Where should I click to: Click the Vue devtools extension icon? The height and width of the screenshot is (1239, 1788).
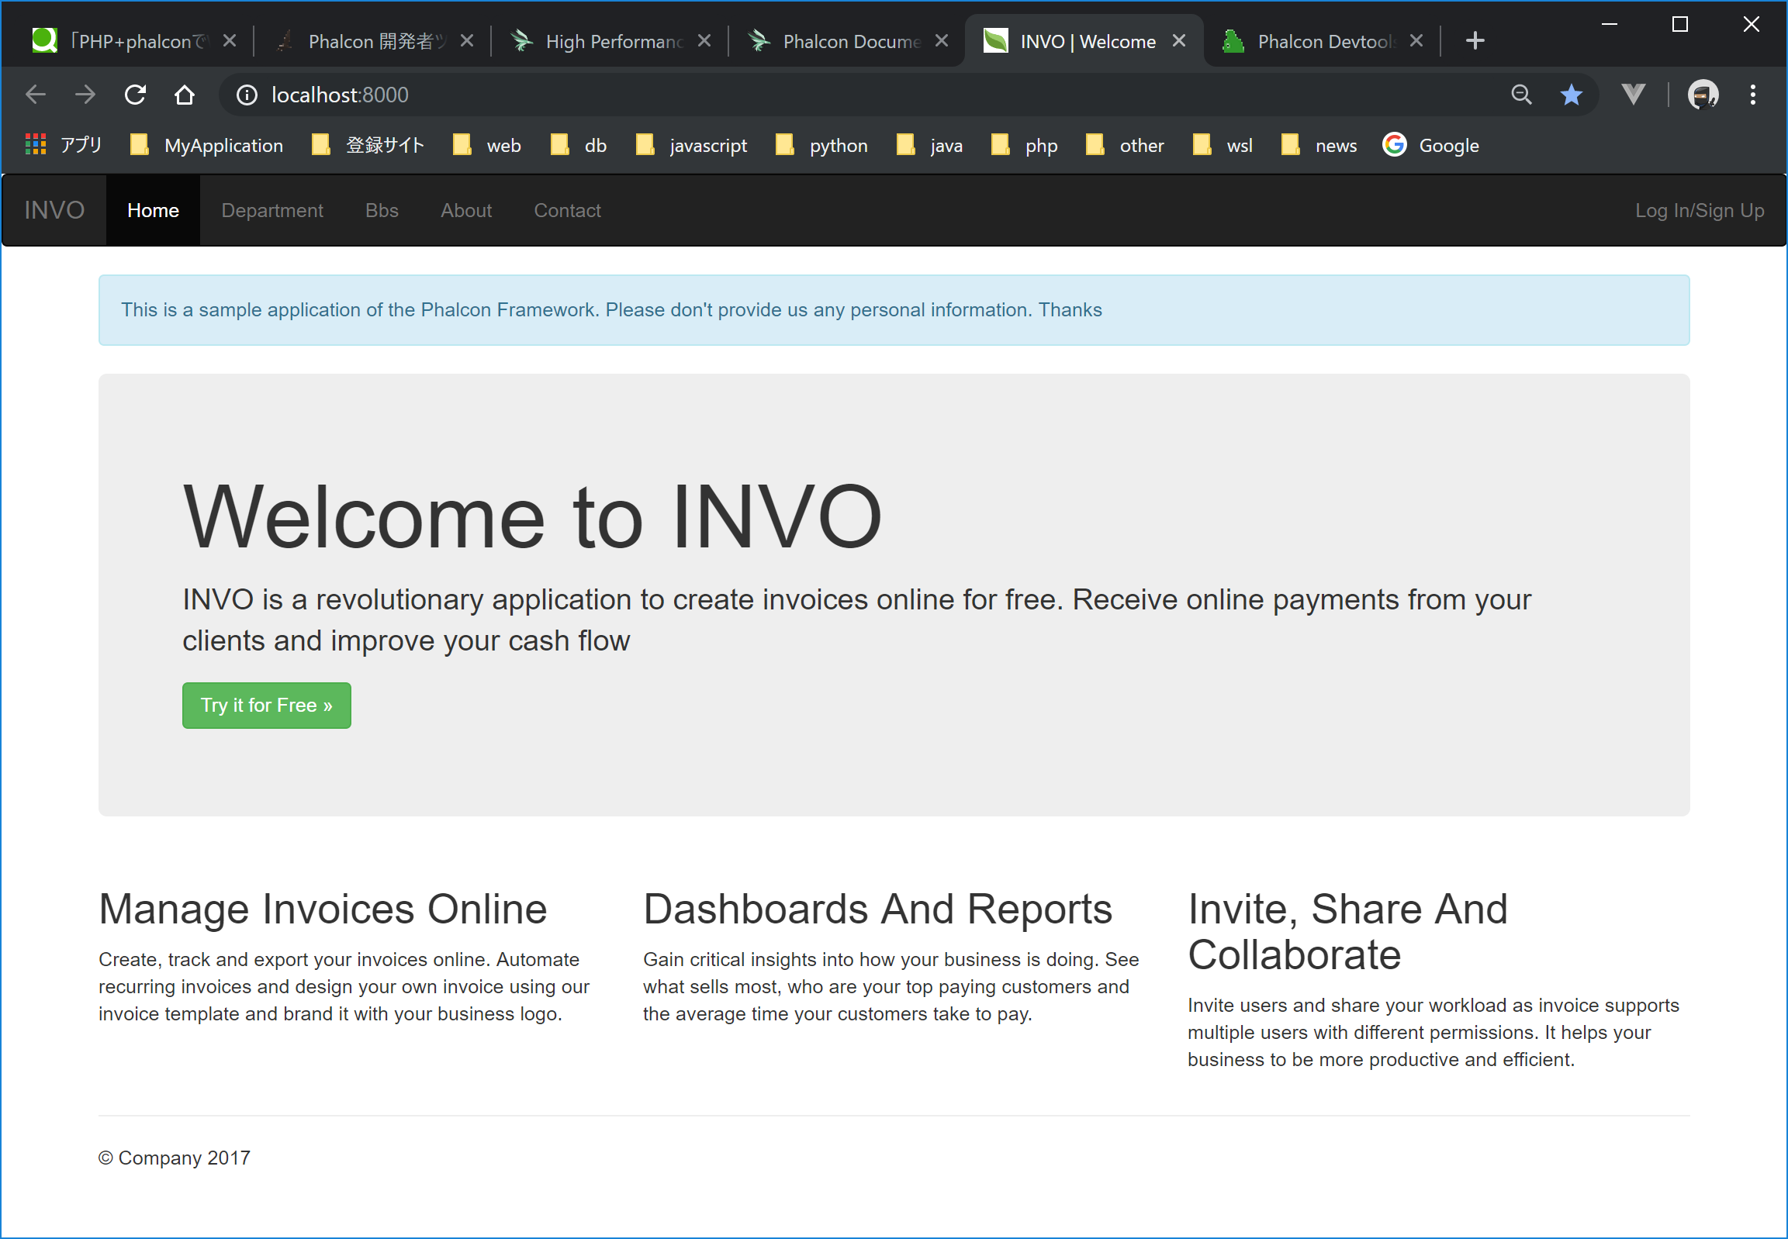(x=1633, y=95)
